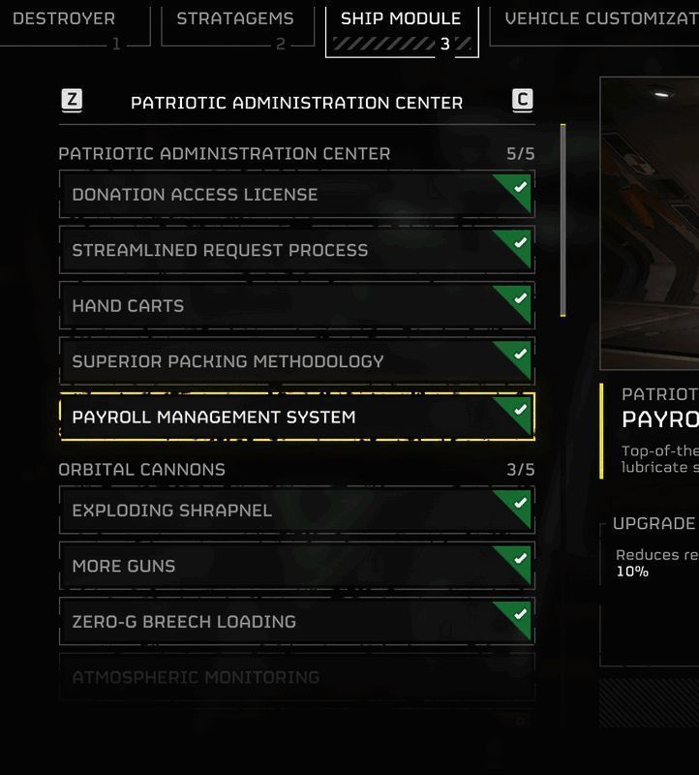Click Superior Packing Methodology green checkmark
The image size is (699, 775).
[x=520, y=355]
